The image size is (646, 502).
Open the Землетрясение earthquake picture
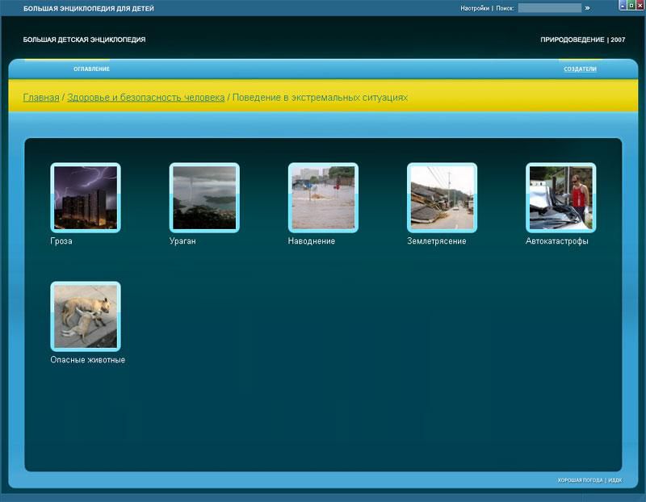tap(442, 198)
